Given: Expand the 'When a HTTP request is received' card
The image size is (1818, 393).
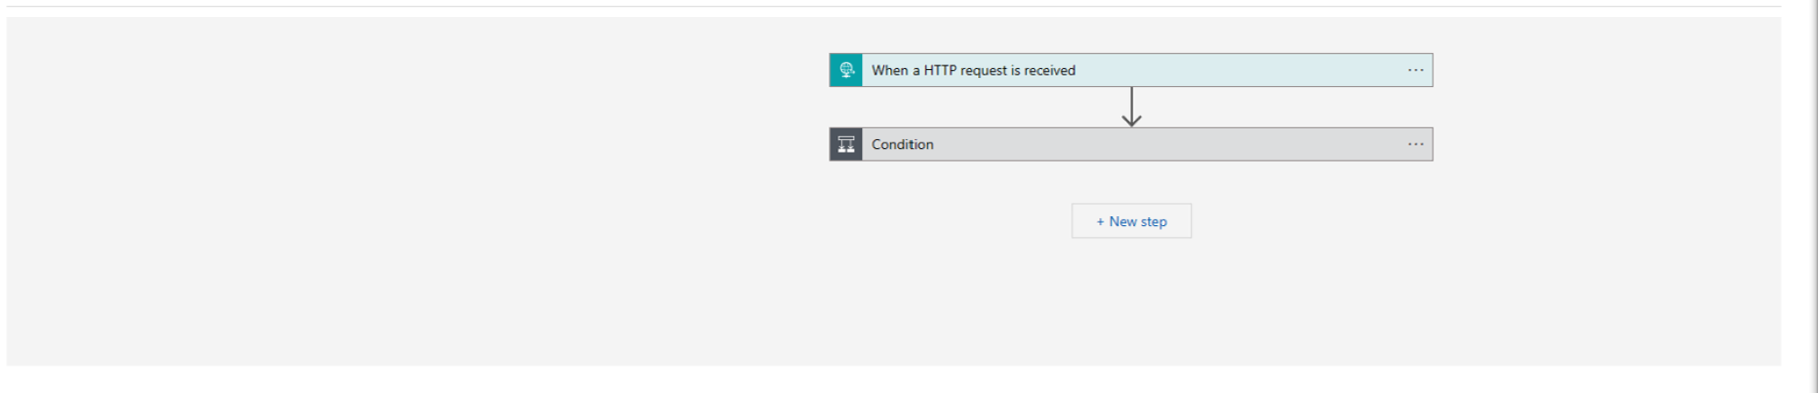Looking at the screenshot, I should pyautogui.click(x=1131, y=70).
